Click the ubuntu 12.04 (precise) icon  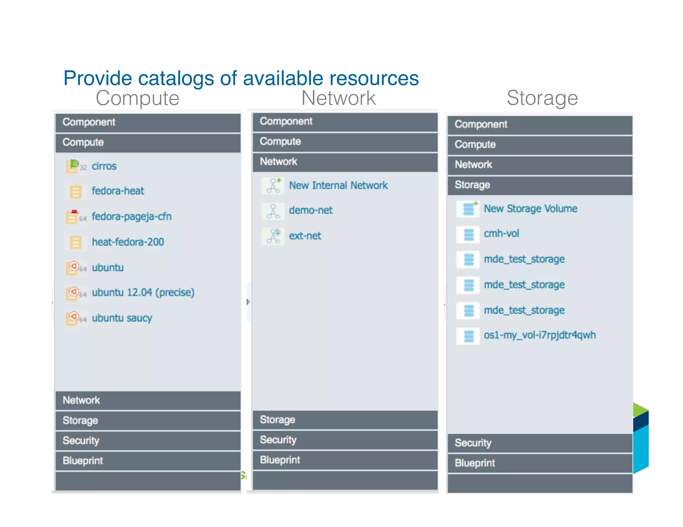tap(76, 293)
